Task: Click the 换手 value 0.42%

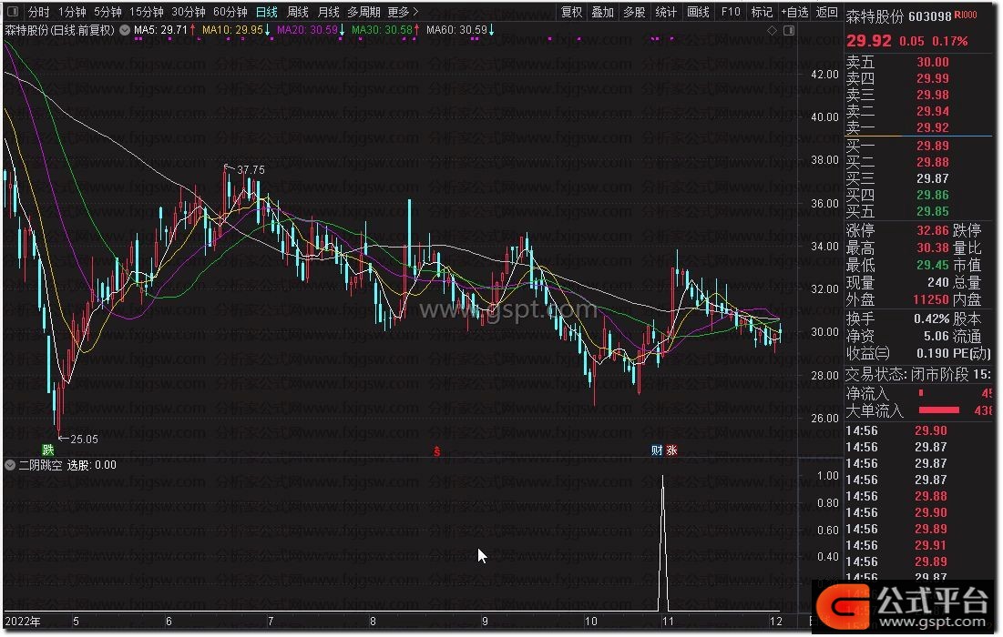Action: click(931, 318)
